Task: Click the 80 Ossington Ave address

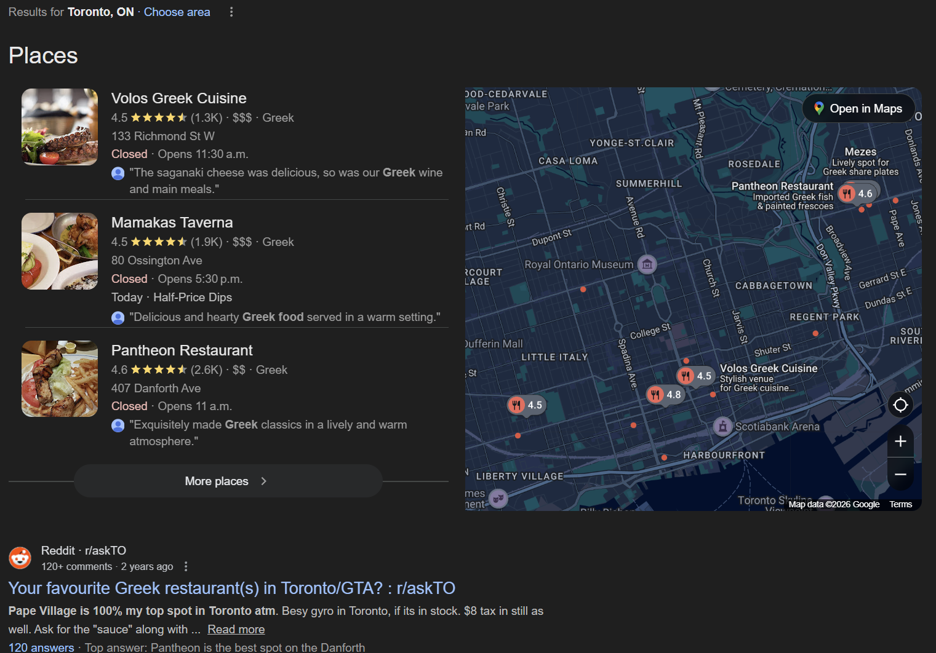Action: coord(157,260)
